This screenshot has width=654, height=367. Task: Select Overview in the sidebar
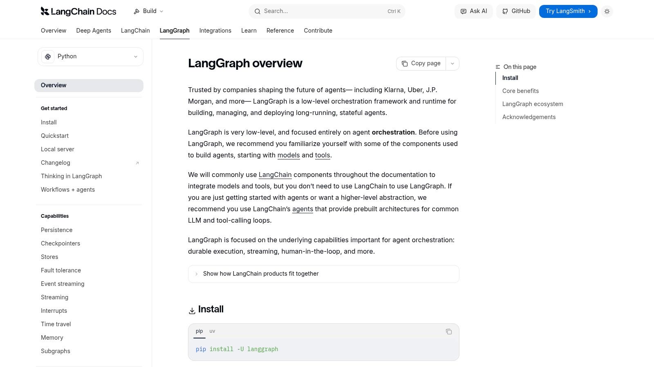click(x=89, y=86)
